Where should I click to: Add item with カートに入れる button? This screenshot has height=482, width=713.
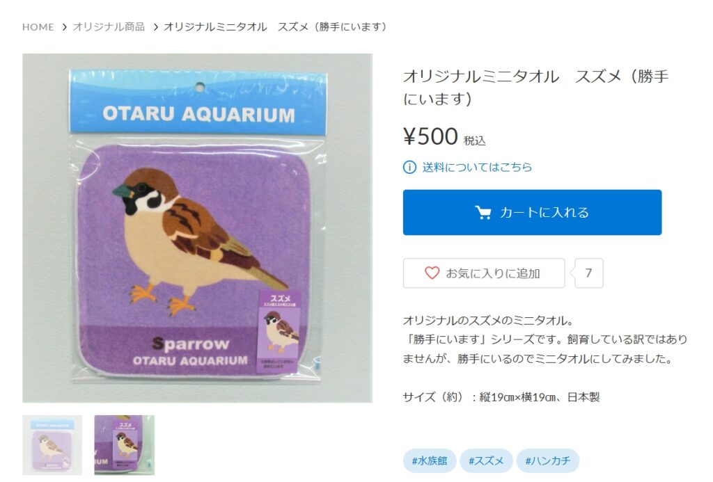(x=532, y=213)
